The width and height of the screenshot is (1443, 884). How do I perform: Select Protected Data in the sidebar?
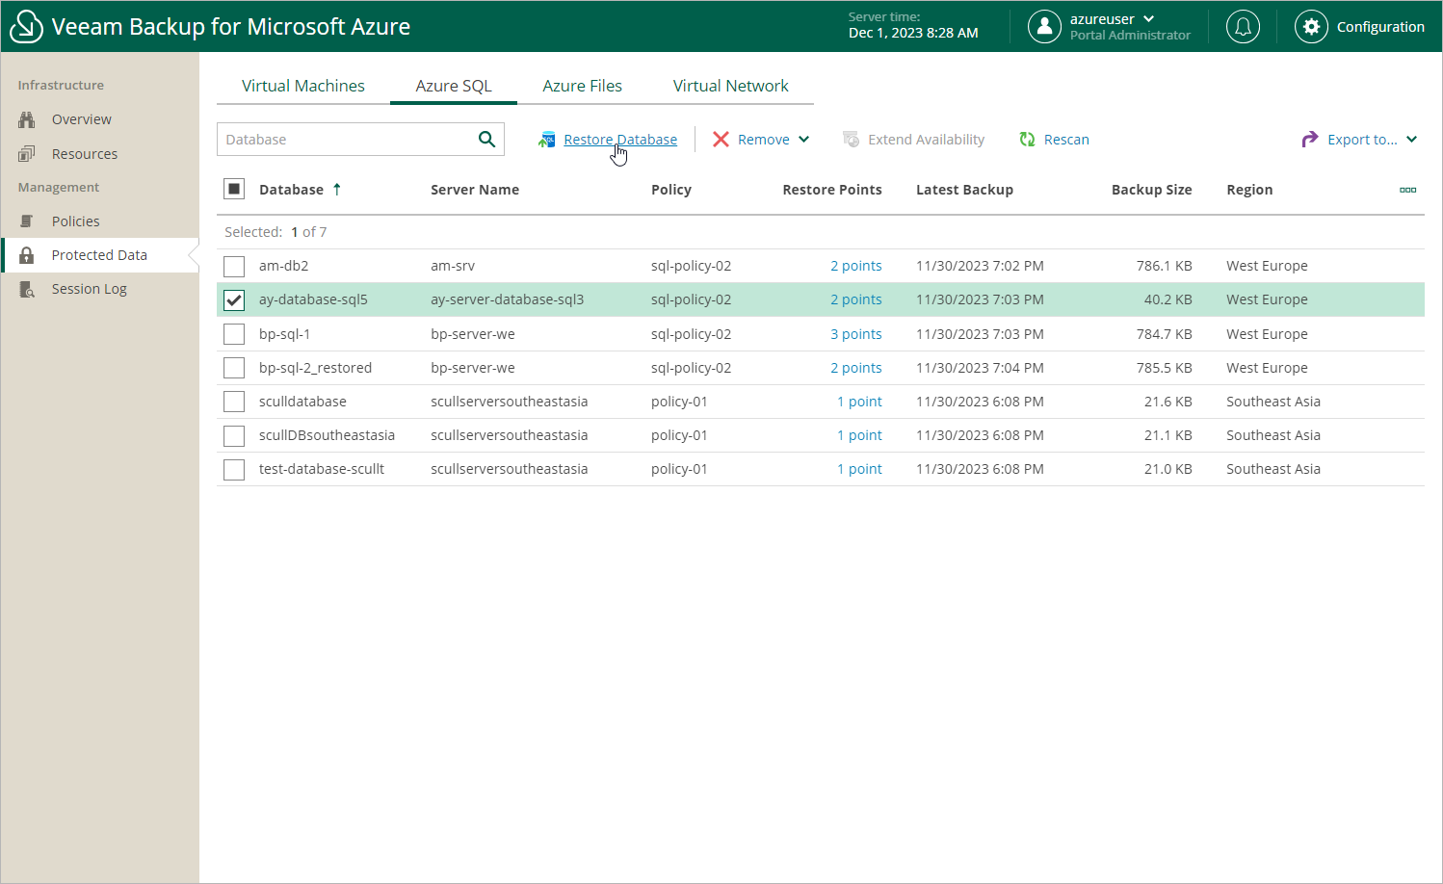[x=99, y=255]
